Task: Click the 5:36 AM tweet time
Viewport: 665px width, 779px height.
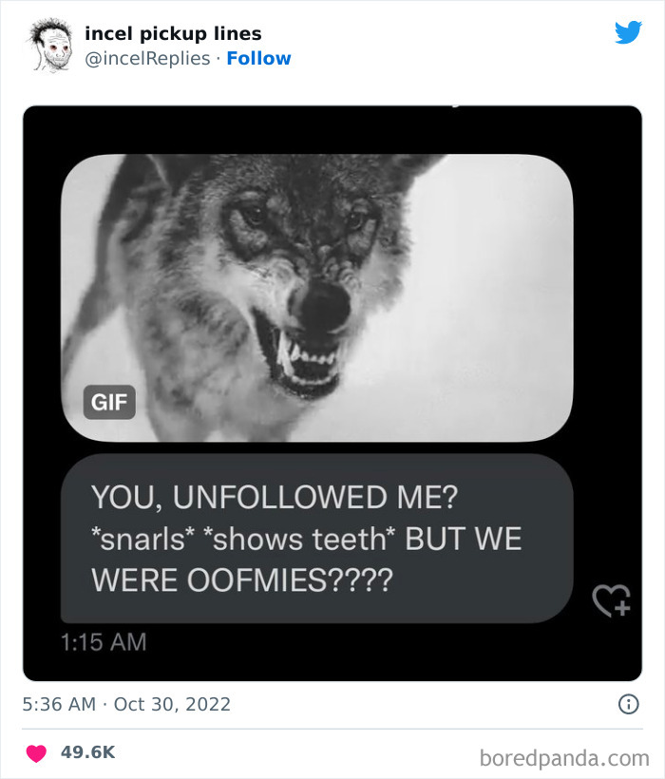Action: click(59, 704)
